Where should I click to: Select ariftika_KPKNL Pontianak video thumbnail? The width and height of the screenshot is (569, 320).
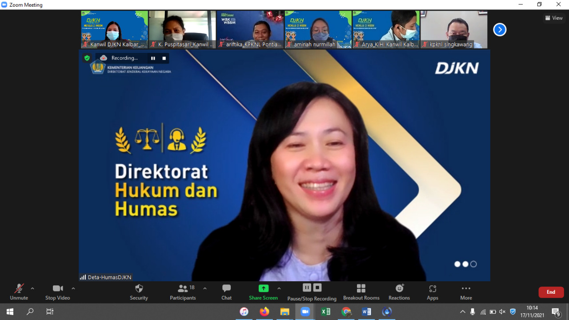(x=250, y=29)
